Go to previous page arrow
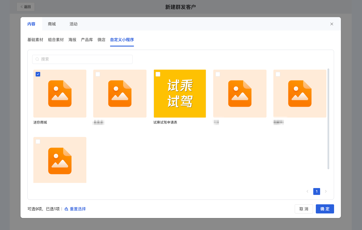This screenshot has width=362, height=230. point(307,191)
